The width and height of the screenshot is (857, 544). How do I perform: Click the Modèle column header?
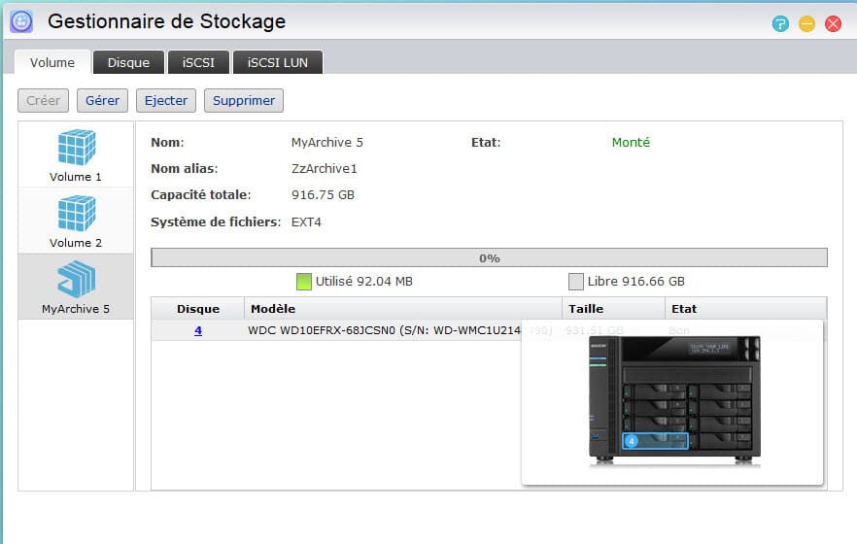tap(403, 309)
